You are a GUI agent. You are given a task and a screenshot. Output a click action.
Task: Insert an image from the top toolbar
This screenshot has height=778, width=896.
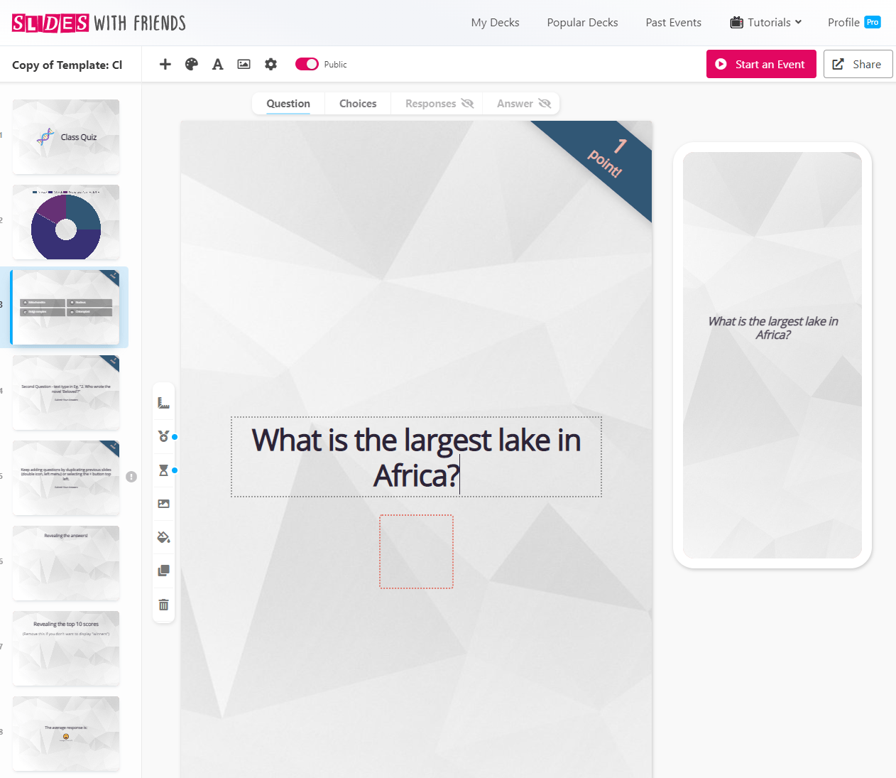coord(244,64)
